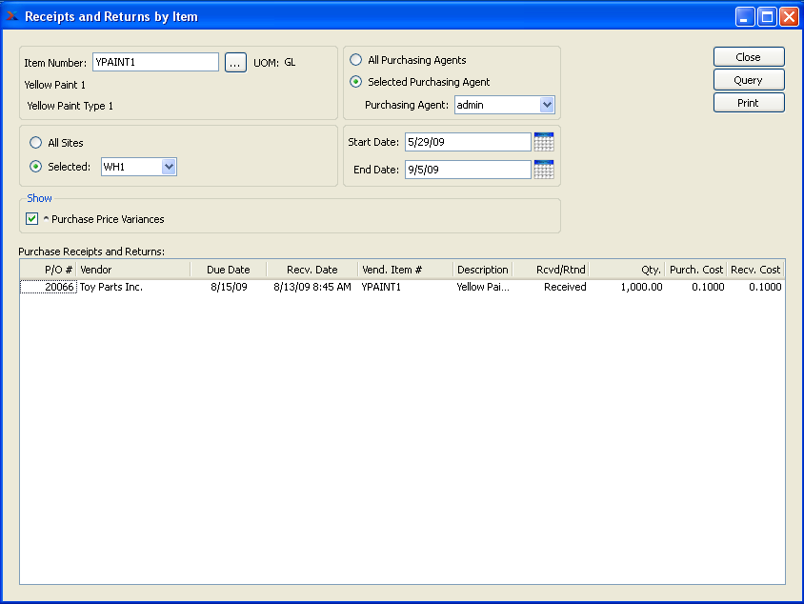The width and height of the screenshot is (804, 604).
Task: Select the All Sites radio button
Action: click(36, 143)
